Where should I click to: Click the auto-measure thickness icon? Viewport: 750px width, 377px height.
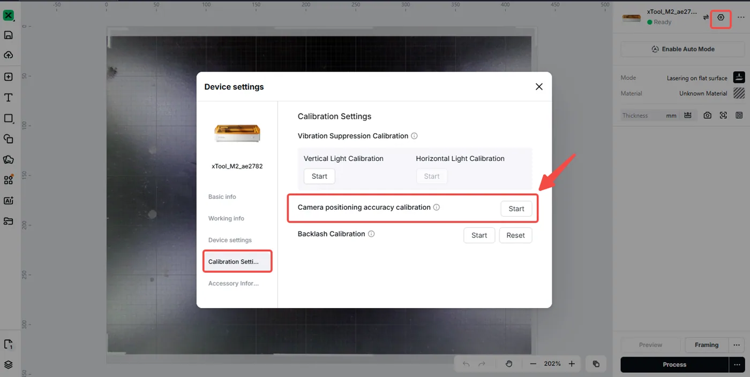pos(688,116)
